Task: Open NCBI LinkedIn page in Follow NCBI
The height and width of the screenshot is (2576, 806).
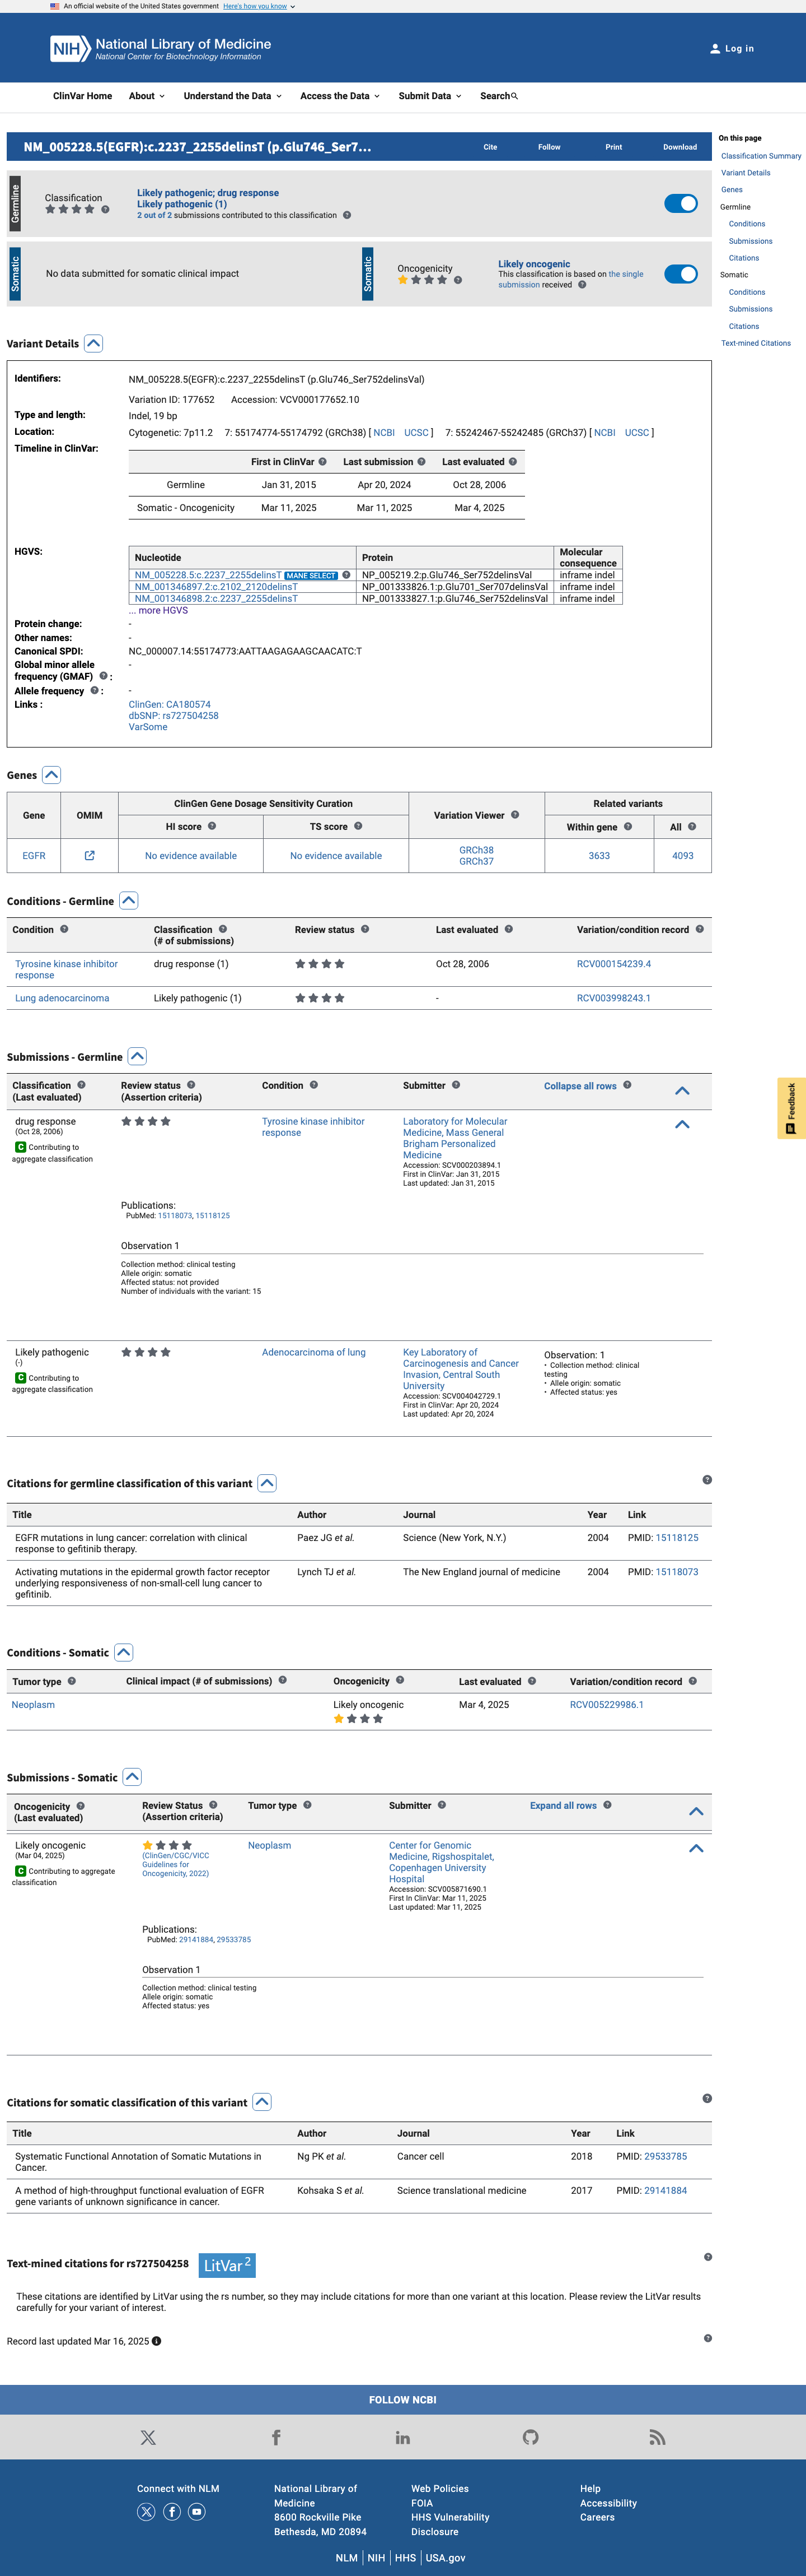Action: [402, 2438]
